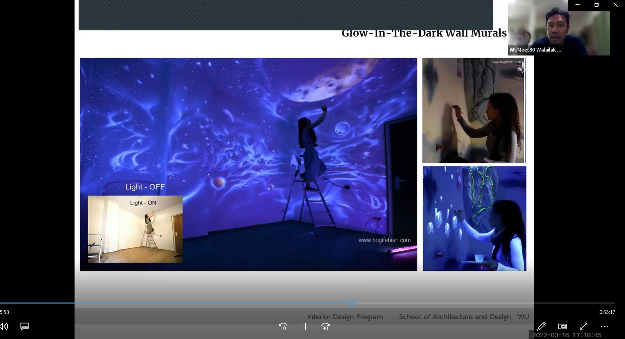625x339 pixels.
Task: Open the volume control
Action: tap(4, 327)
